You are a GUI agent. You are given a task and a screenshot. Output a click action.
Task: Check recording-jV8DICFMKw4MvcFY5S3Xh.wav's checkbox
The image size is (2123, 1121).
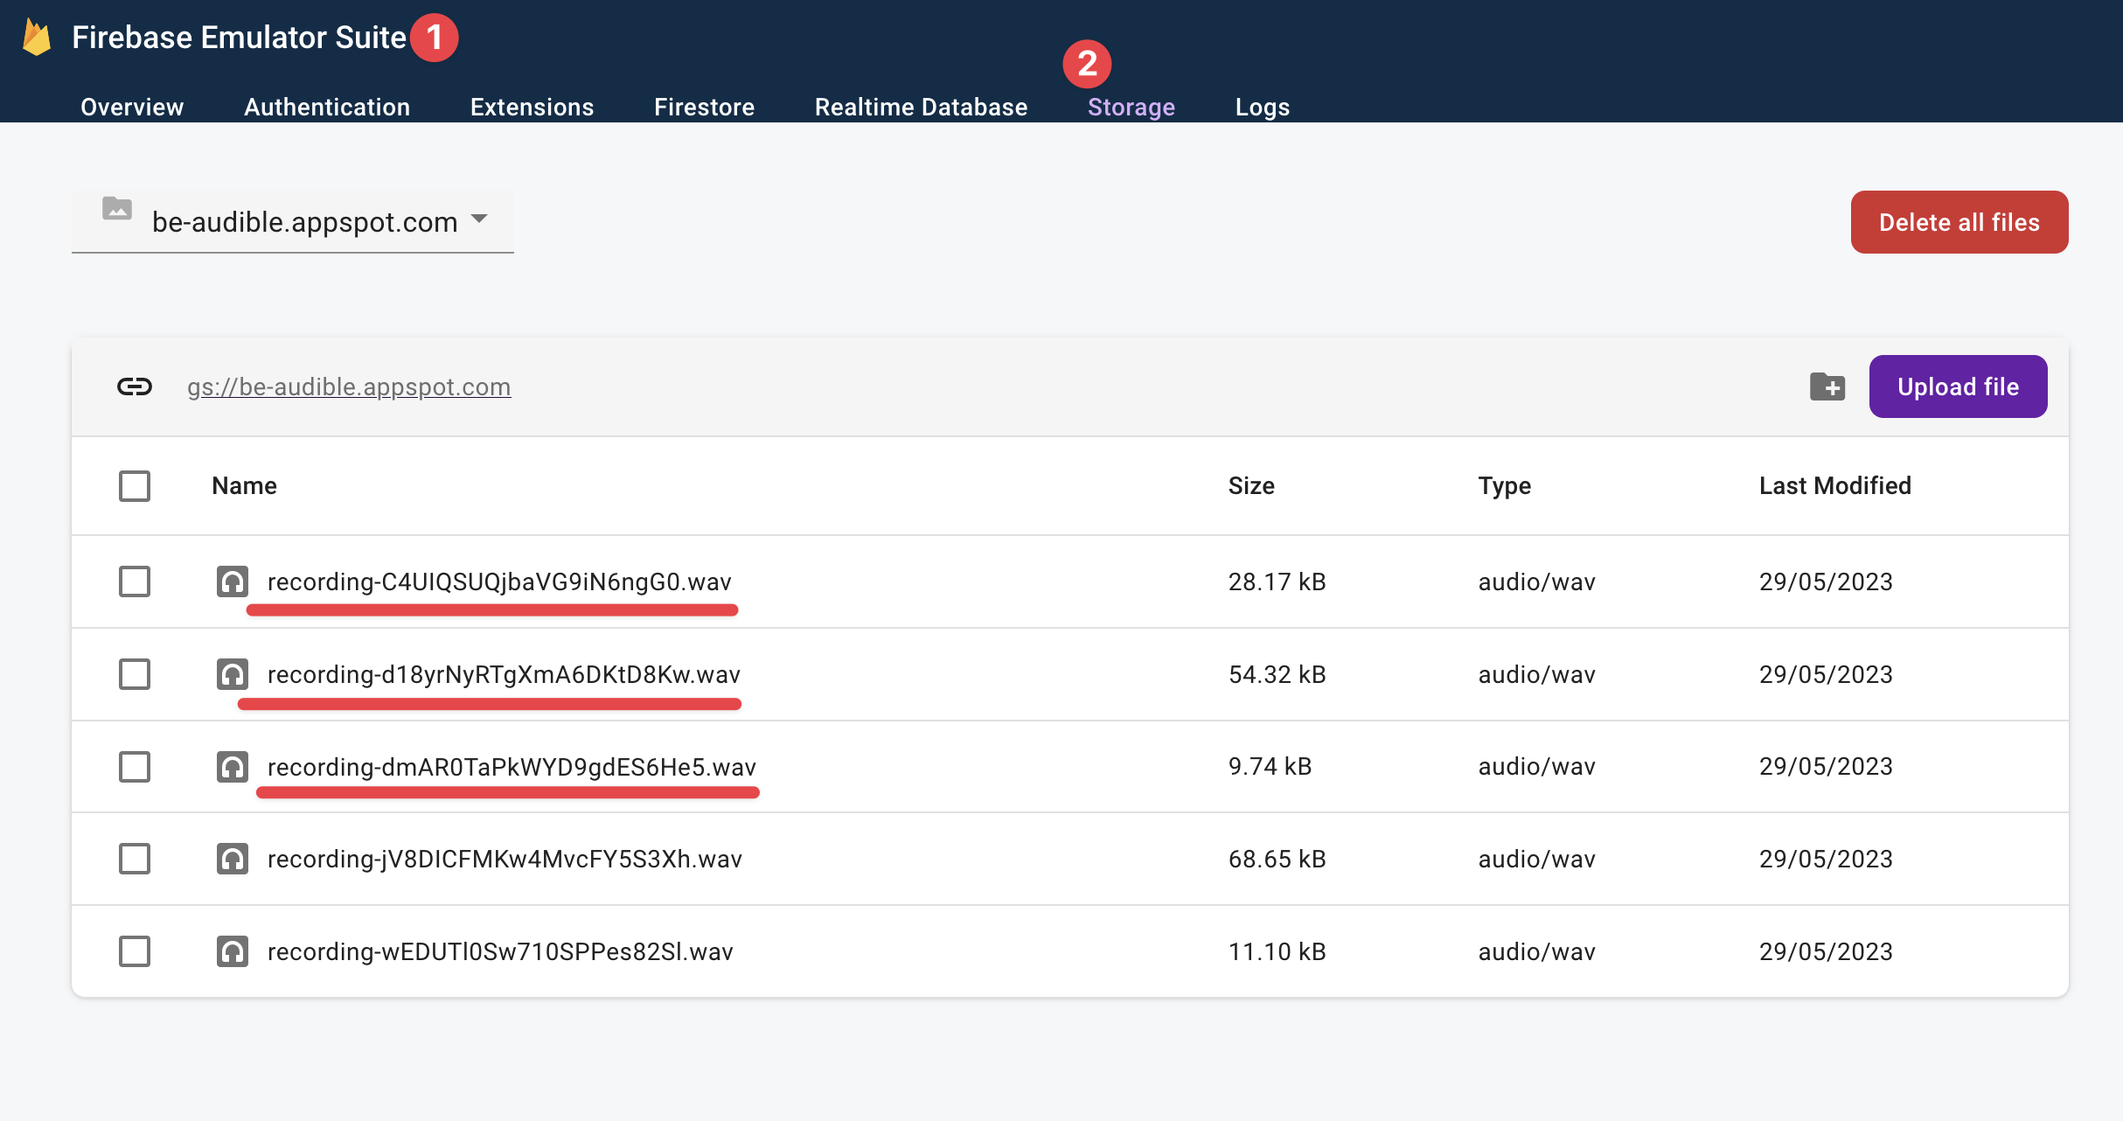pyautogui.click(x=134, y=859)
